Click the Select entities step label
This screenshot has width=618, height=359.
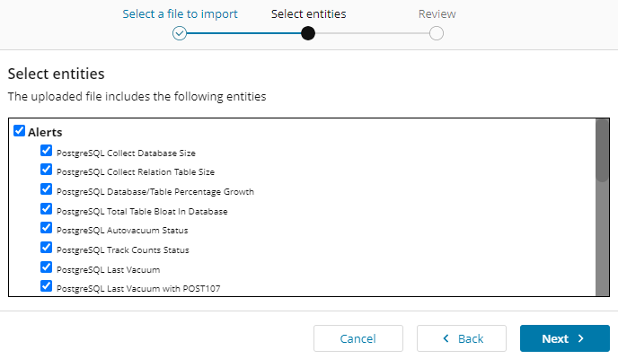point(308,13)
